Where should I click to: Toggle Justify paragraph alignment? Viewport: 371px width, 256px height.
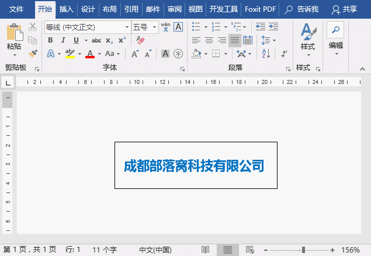(235, 40)
